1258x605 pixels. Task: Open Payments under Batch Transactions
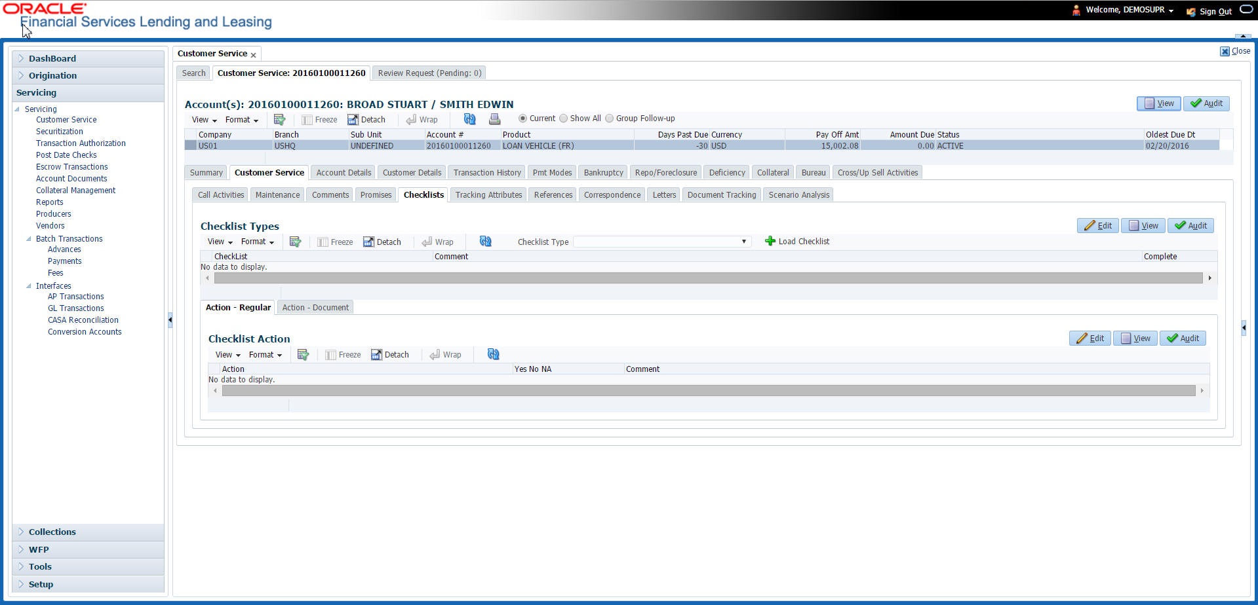pyautogui.click(x=65, y=261)
